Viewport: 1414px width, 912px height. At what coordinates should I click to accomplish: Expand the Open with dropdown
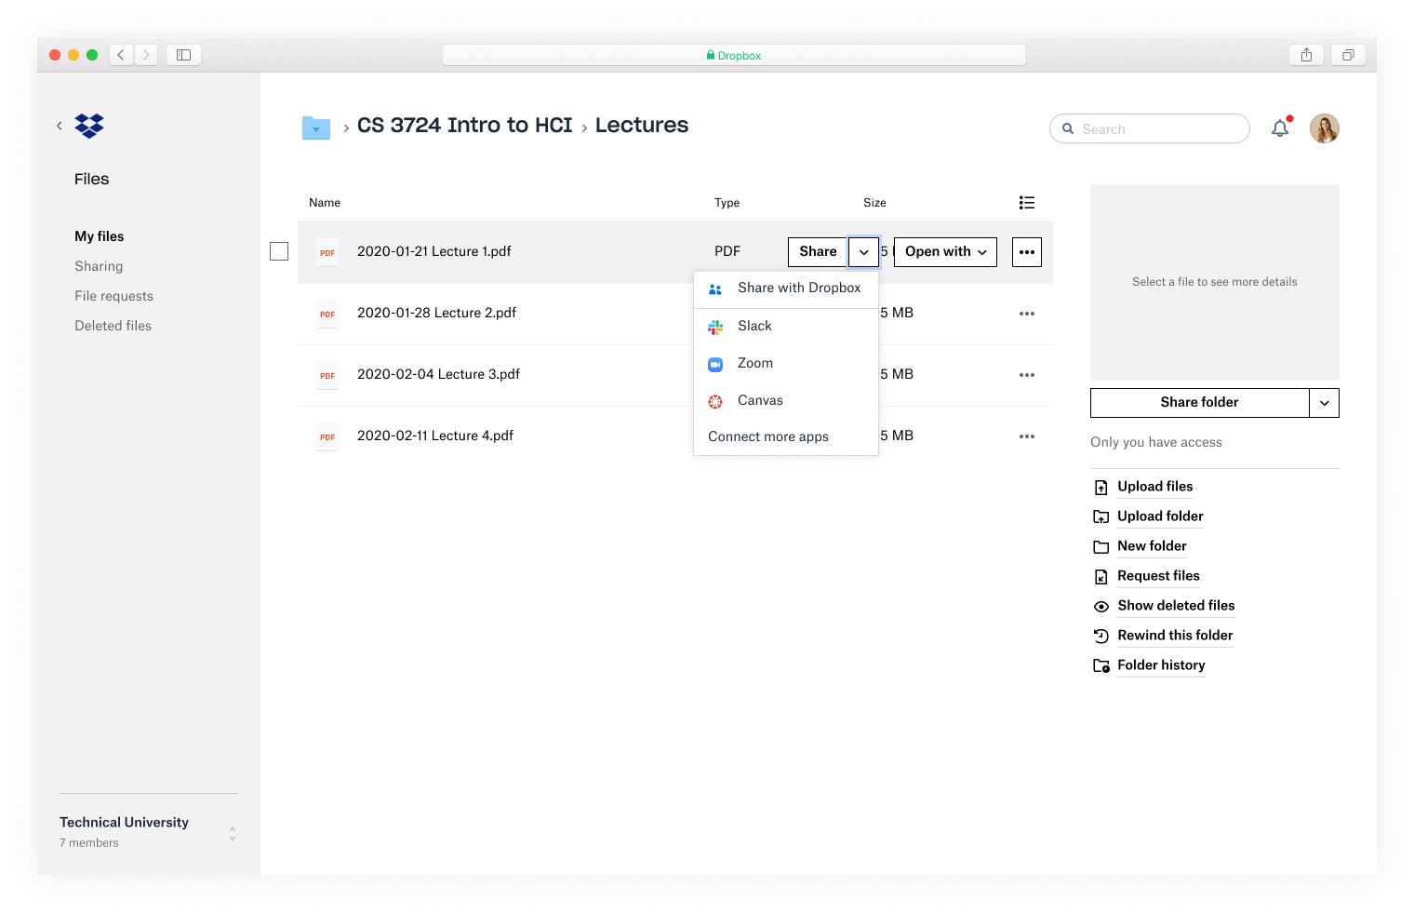945,252
